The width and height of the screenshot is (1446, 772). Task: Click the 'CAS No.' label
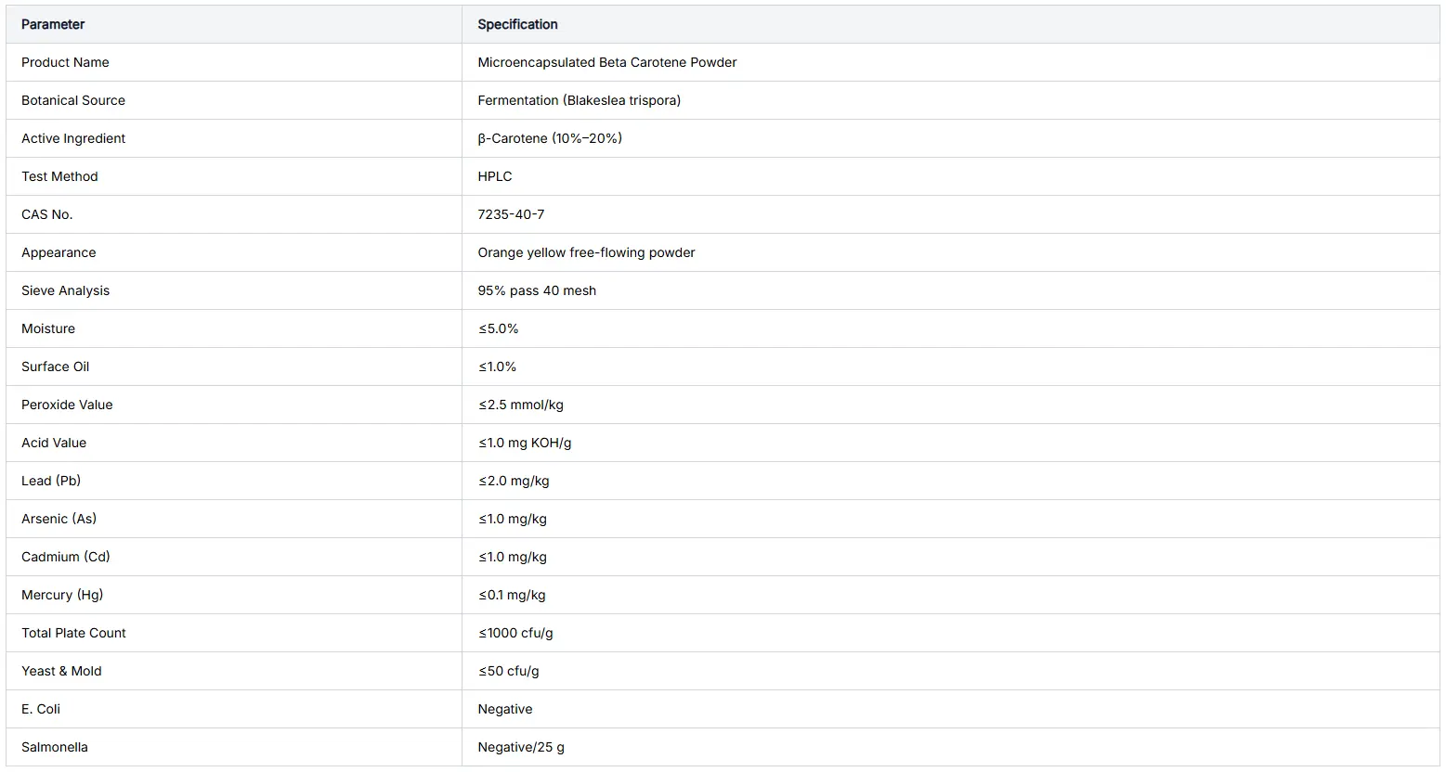46,214
